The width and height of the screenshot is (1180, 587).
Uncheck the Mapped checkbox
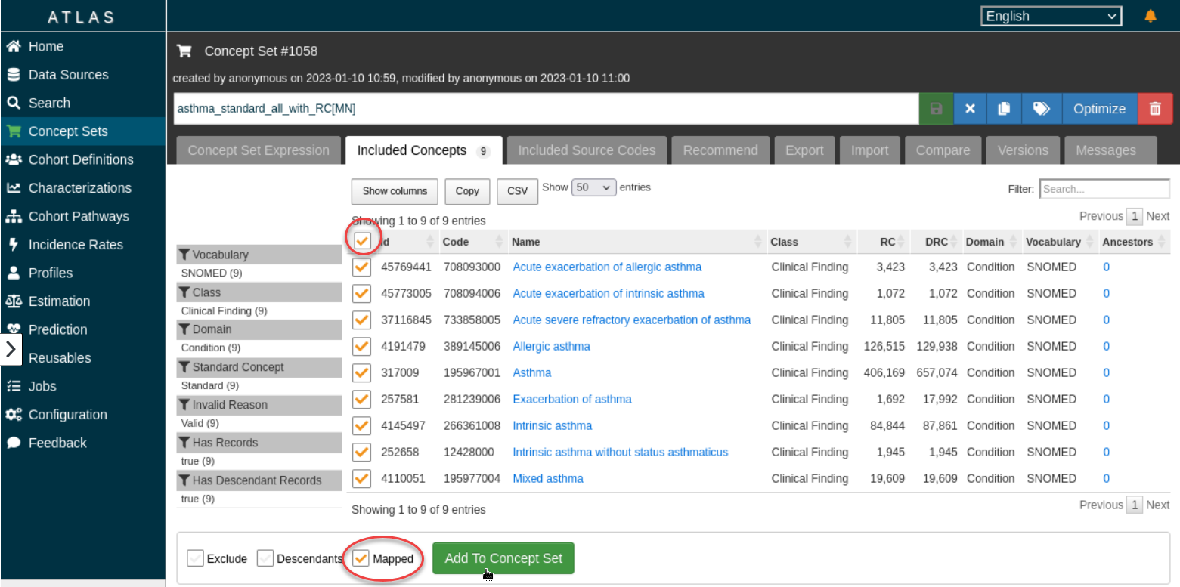pos(361,558)
